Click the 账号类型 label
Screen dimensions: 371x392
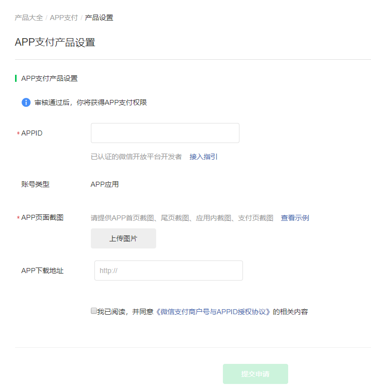pos(35,185)
